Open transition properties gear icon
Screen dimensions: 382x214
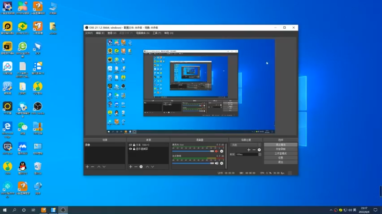click(259, 150)
